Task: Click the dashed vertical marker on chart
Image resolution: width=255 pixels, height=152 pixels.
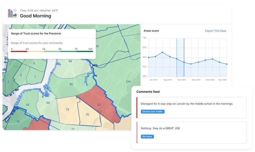Action: coord(177,58)
